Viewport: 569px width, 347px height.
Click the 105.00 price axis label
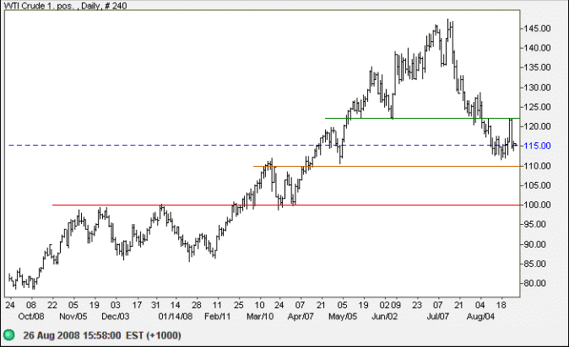click(538, 185)
